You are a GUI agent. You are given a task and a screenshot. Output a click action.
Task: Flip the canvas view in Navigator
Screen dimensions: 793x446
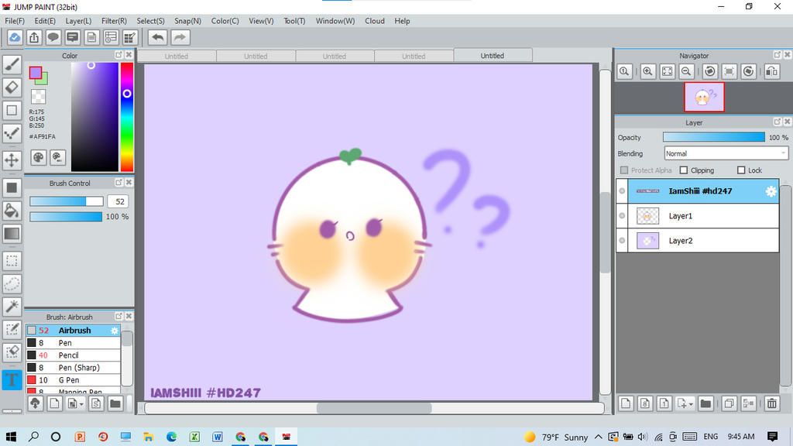(772, 71)
